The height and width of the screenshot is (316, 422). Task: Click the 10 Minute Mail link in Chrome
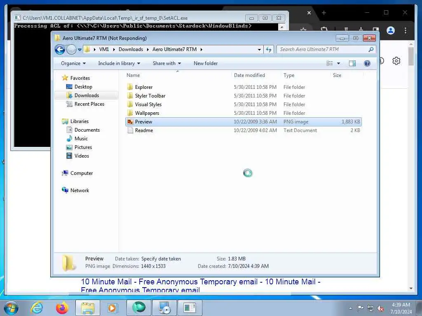click(x=201, y=286)
